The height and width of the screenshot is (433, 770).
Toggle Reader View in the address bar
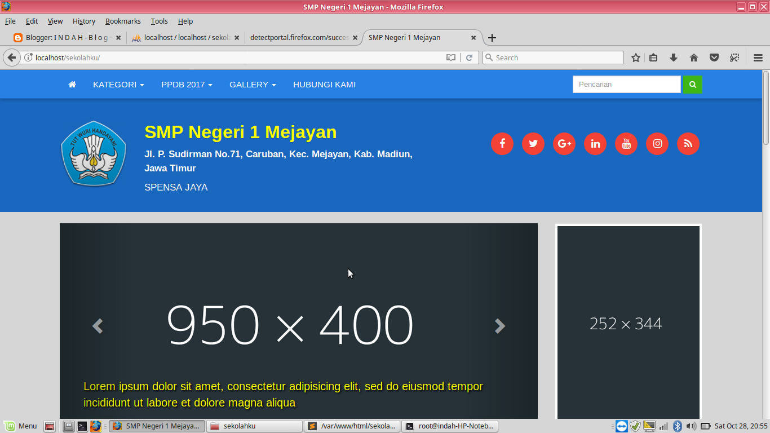450,57
